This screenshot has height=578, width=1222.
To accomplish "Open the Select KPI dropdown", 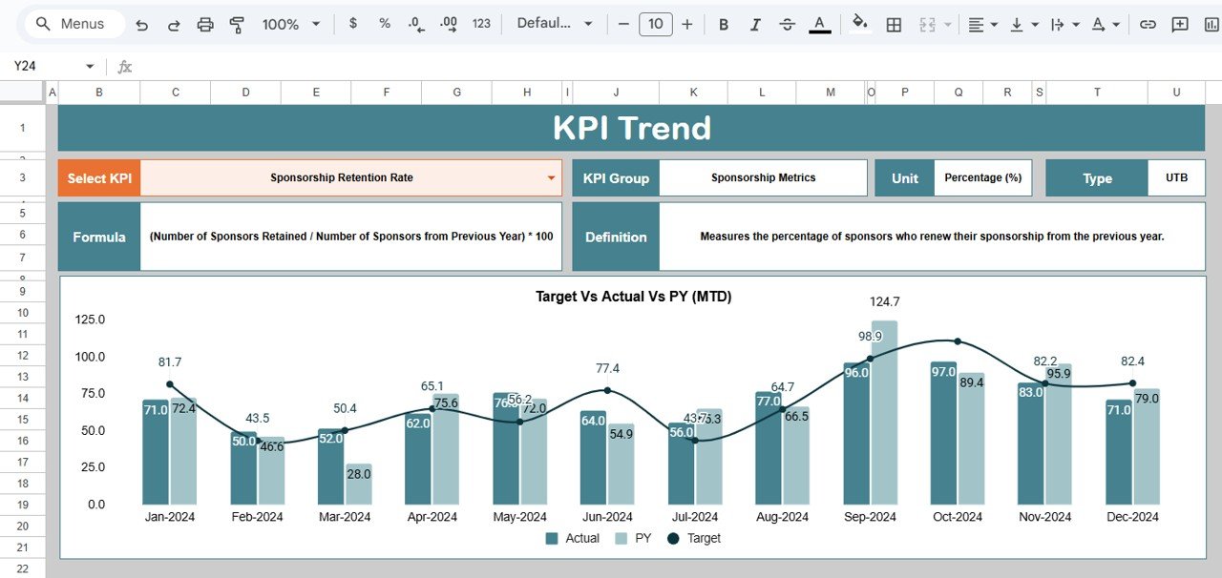I will pyautogui.click(x=551, y=177).
